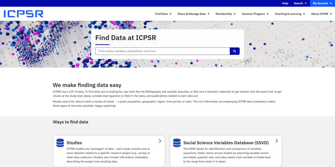
Task: Open the Membership dropdown menu
Action: point(225,14)
